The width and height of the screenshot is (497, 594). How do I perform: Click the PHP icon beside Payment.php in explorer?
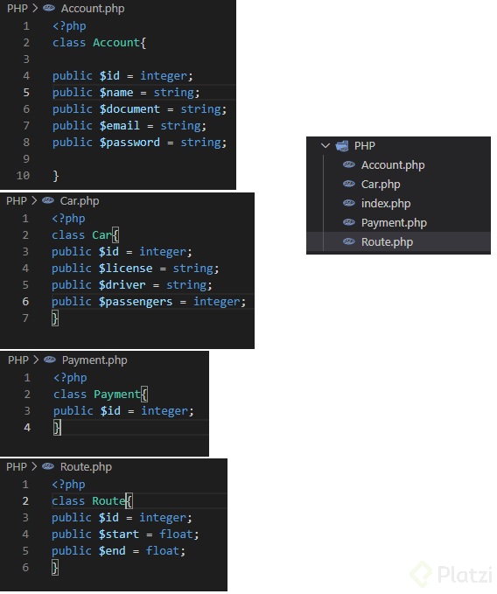(x=348, y=222)
